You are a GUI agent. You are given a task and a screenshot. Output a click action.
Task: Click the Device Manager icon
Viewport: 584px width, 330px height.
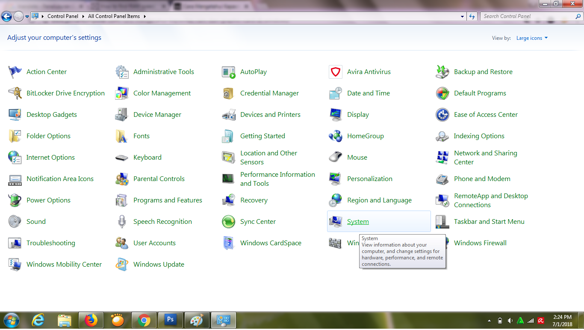tap(122, 115)
